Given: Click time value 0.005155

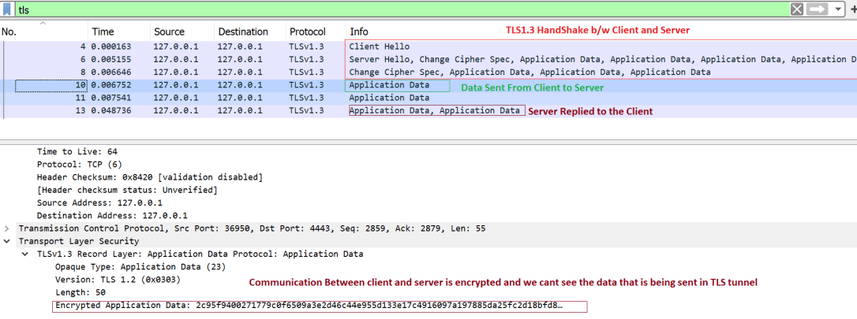Looking at the screenshot, I should 111,59.
